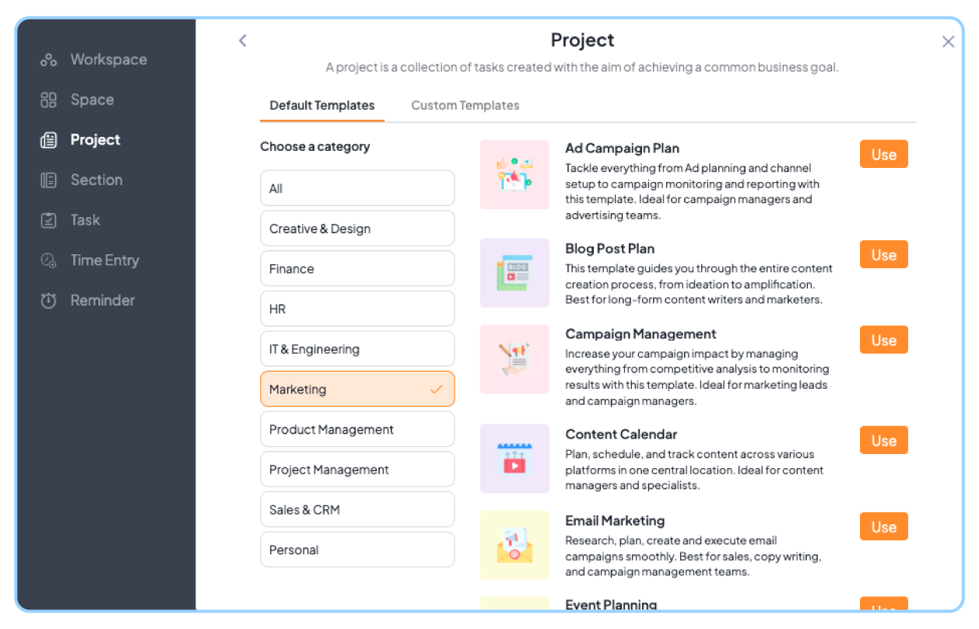
Task: Choose the Finance category
Action: pyautogui.click(x=357, y=269)
